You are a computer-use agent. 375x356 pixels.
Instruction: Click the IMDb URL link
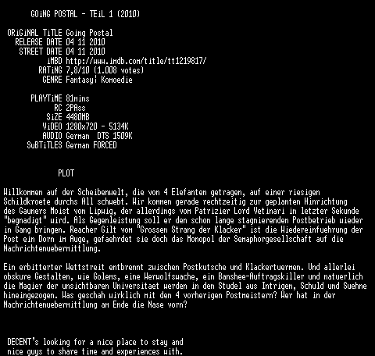click(x=136, y=61)
